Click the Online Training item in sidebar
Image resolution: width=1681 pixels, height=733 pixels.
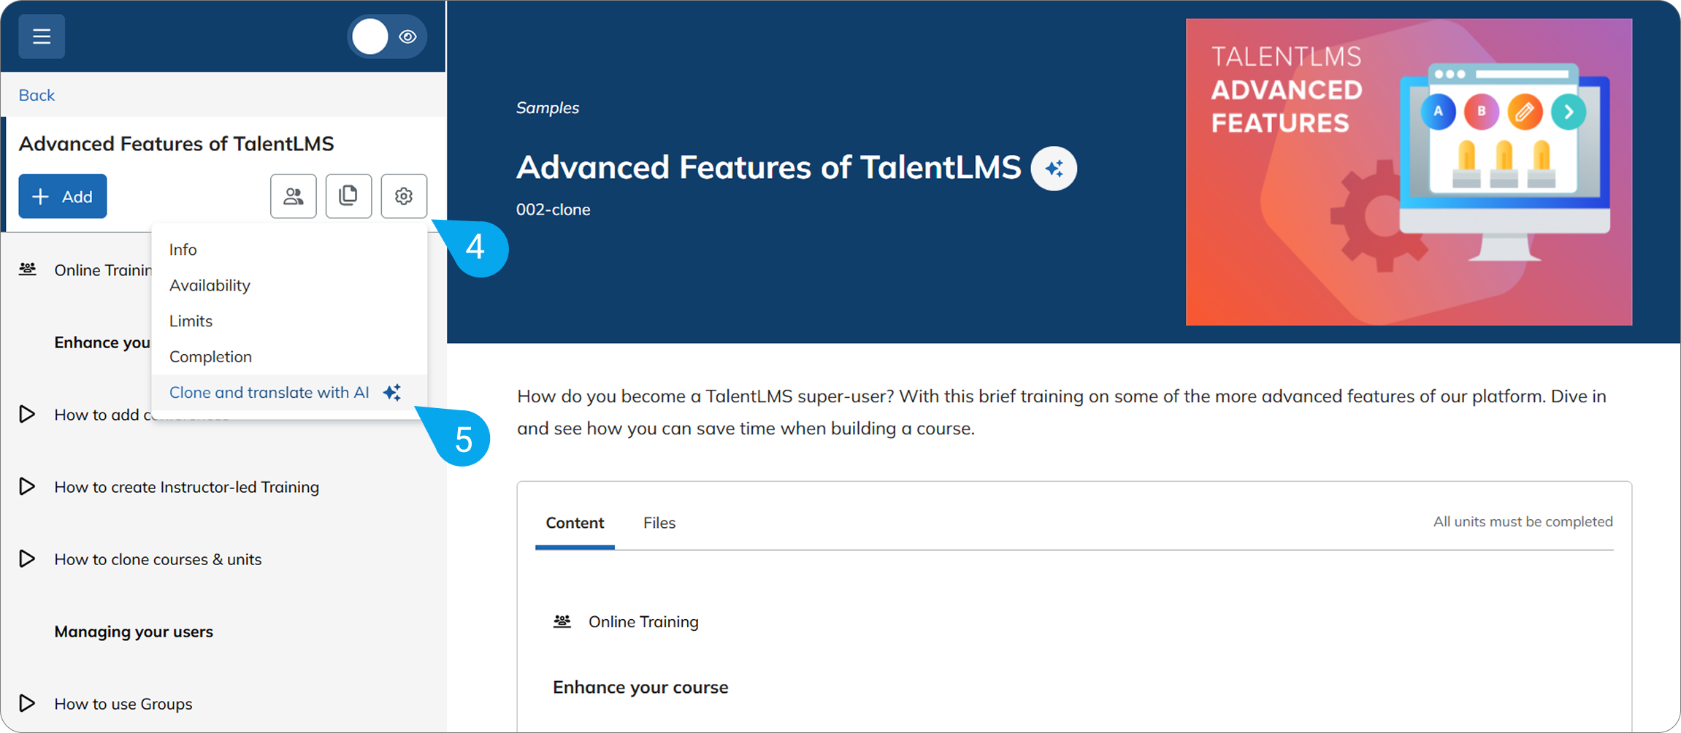click(103, 270)
